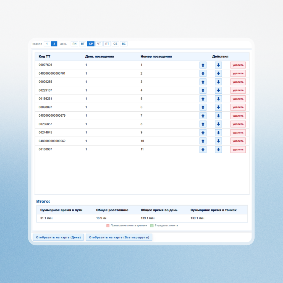Click Отобразить на карте (День) button
Image resolution: width=283 pixels, height=283 pixels.
[58, 237]
